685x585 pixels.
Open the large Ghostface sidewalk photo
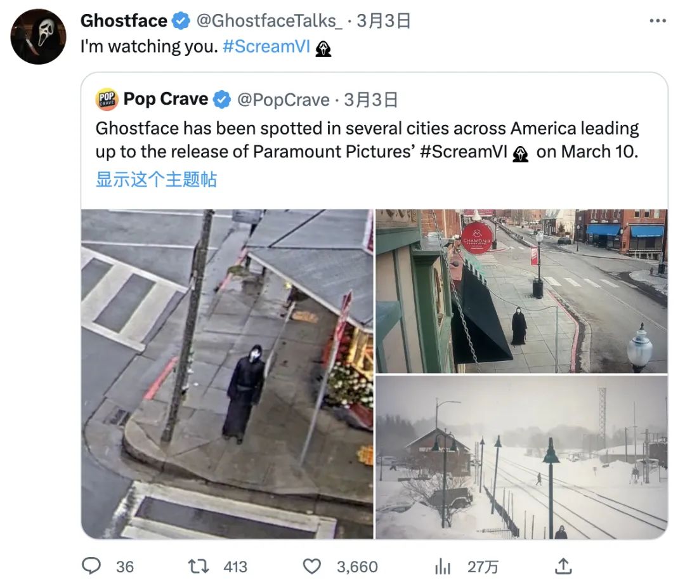tap(227, 374)
